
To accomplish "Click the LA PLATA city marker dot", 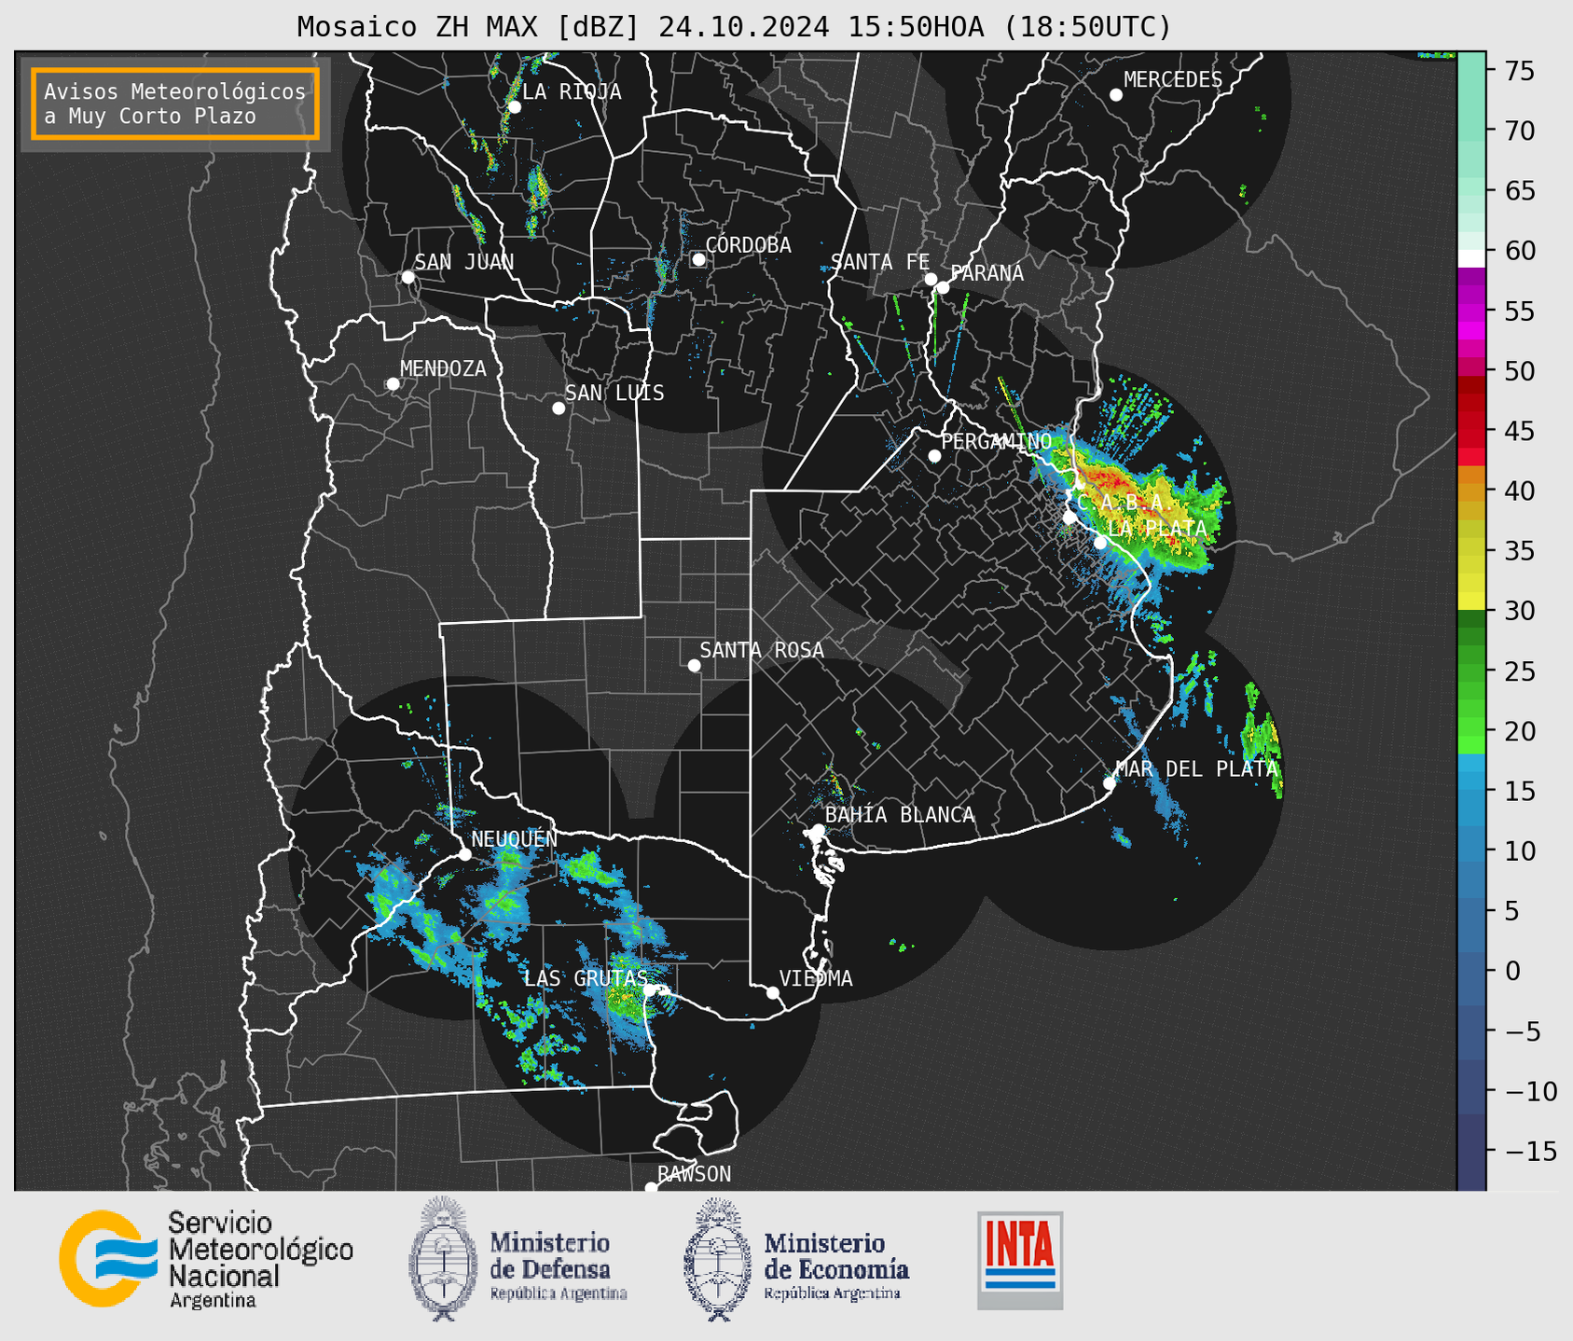I will pos(1100,543).
